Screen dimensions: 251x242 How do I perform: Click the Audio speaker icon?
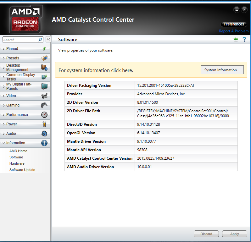click(x=44, y=134)
